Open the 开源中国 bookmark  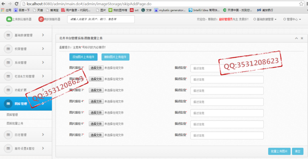(238, 10)
